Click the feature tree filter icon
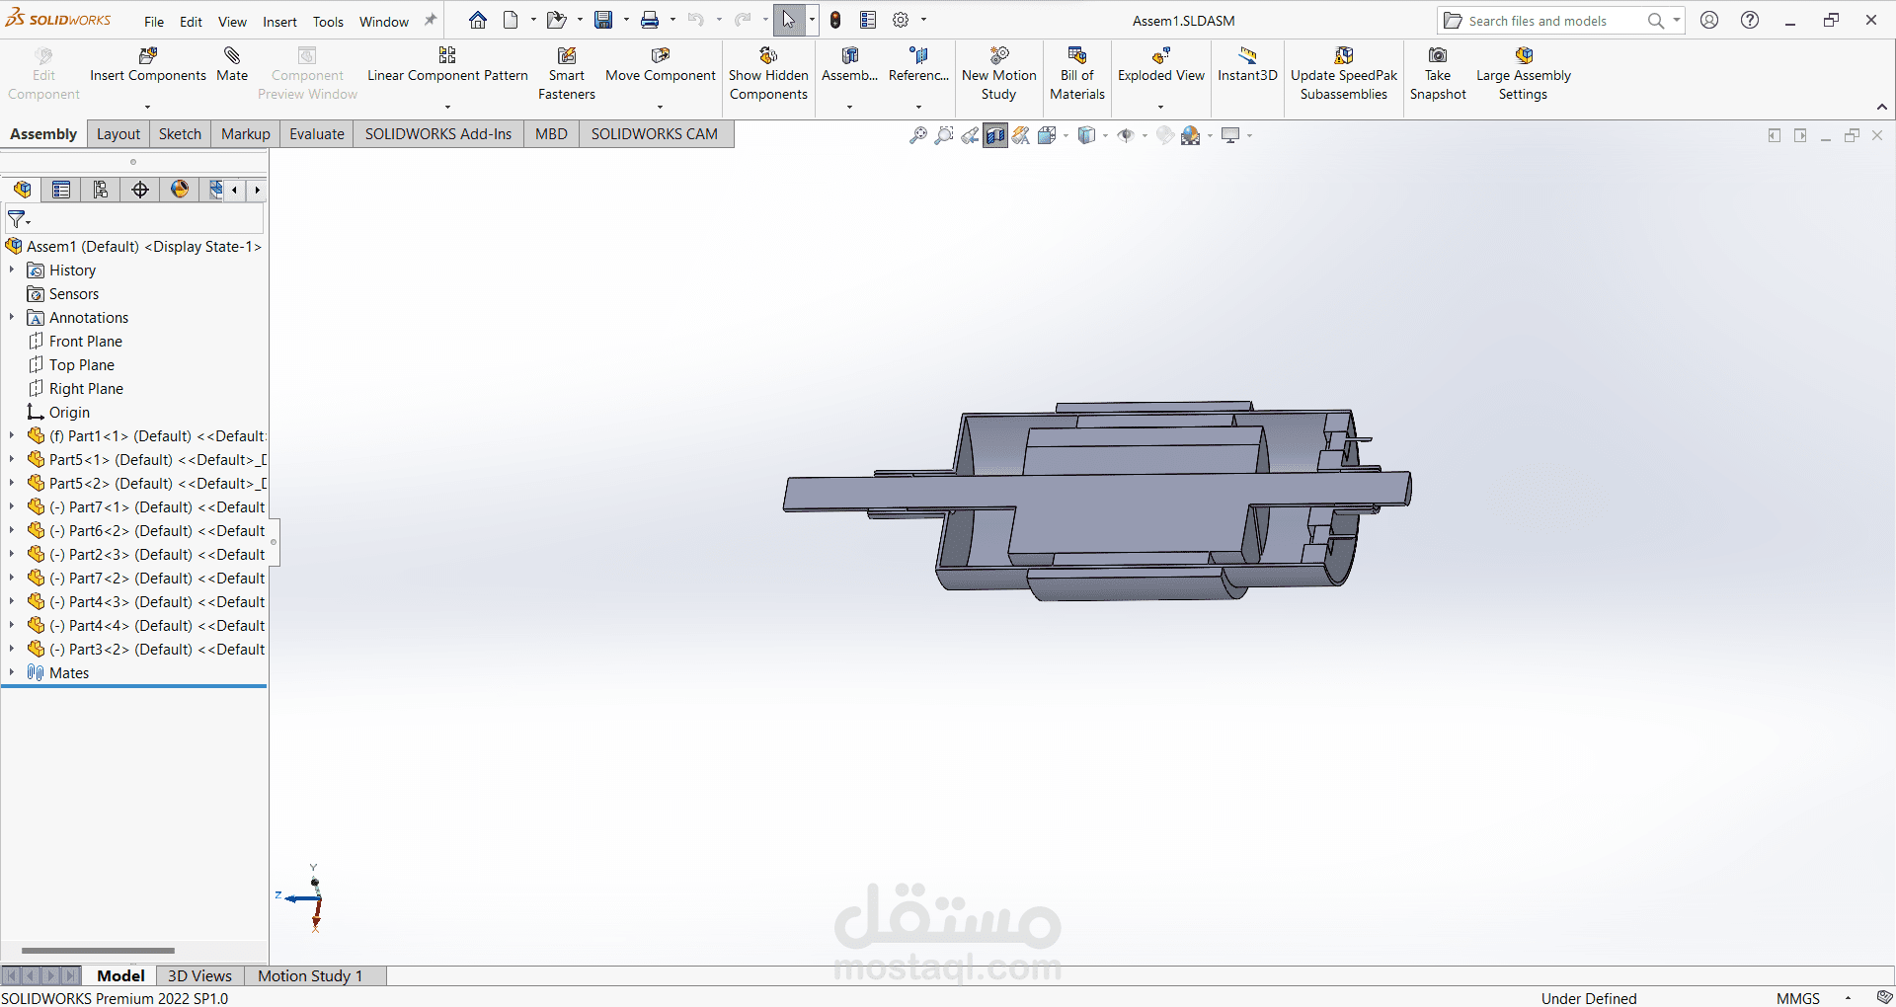This screenshot has width=1896, height=1007. (17, 219)
